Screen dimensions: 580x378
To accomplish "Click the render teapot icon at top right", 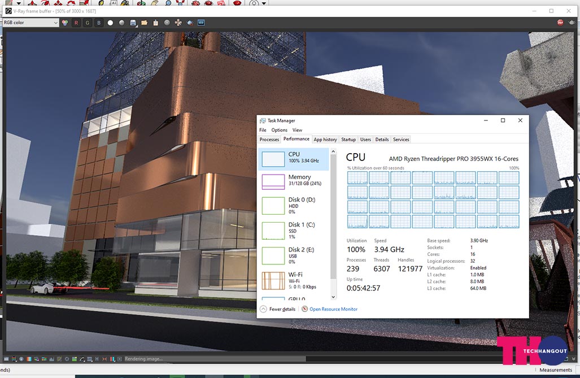I will 572,23.
